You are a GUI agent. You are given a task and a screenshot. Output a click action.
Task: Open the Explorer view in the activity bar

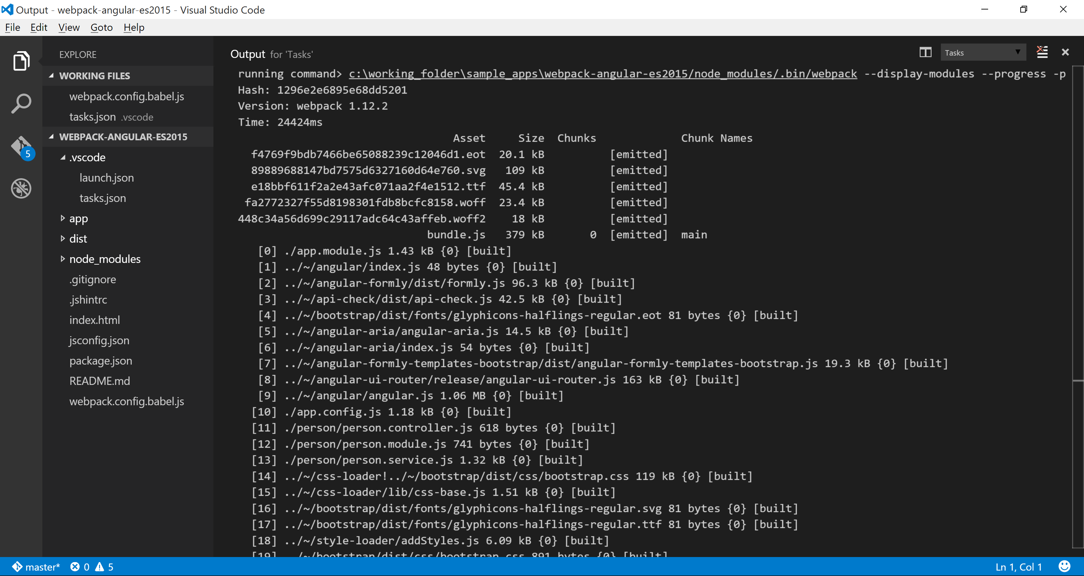pyautogui.click(x=21, y=61)
